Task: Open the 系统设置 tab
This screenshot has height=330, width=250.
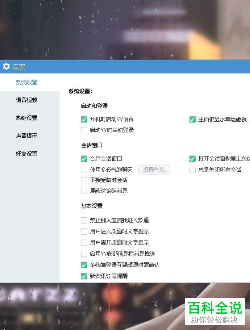Action: click(x=27, y=82)
